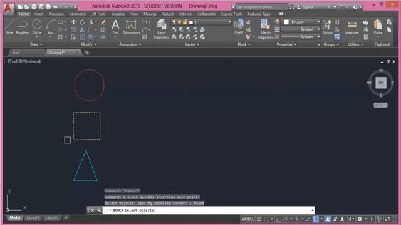Click the Help question mark icon

[x=355, y=7]
